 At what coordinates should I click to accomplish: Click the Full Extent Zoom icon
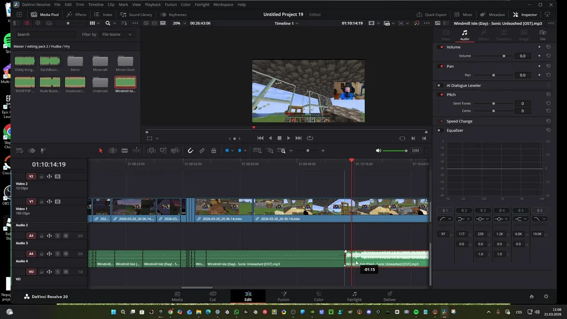pos(257,151)
